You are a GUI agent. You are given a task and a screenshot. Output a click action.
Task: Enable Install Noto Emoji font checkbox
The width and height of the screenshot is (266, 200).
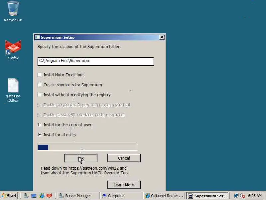40,75
